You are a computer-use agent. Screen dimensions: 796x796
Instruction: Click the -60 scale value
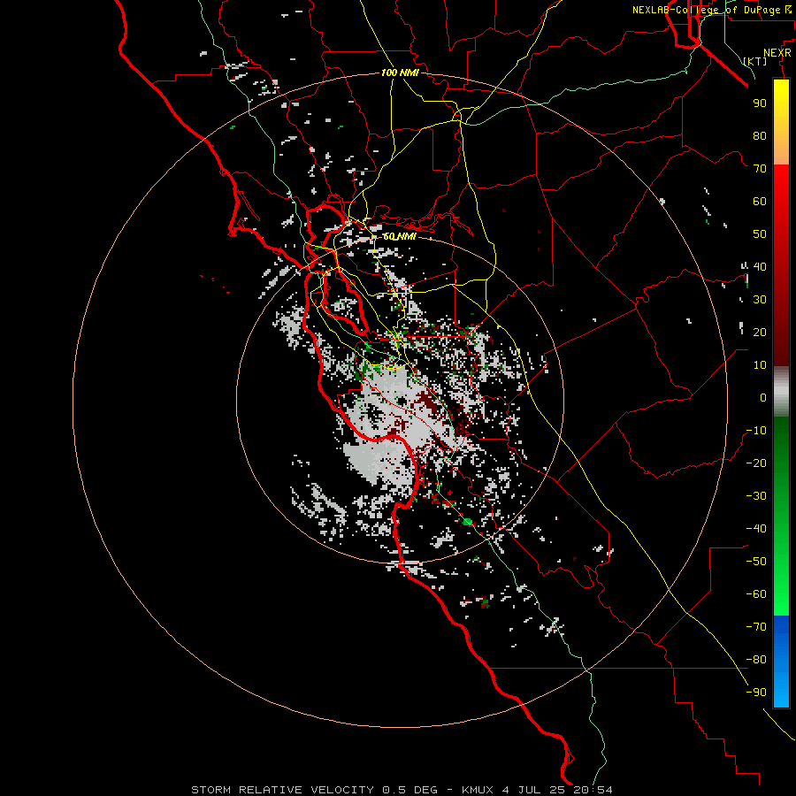tap(756, 594)
